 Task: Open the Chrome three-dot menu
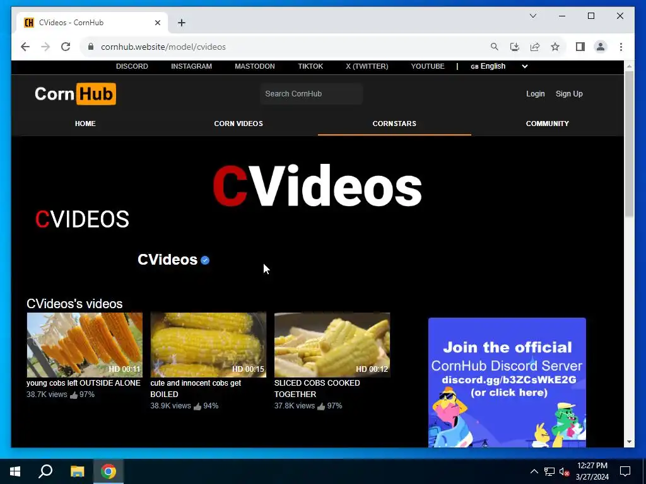click(621, 47)
